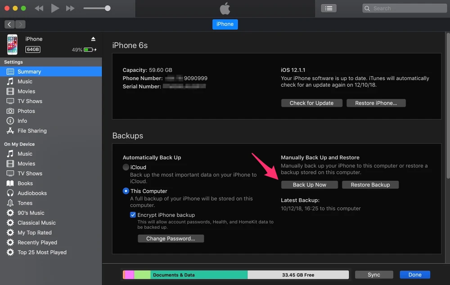Click the Restore iPhone... button

376,103
